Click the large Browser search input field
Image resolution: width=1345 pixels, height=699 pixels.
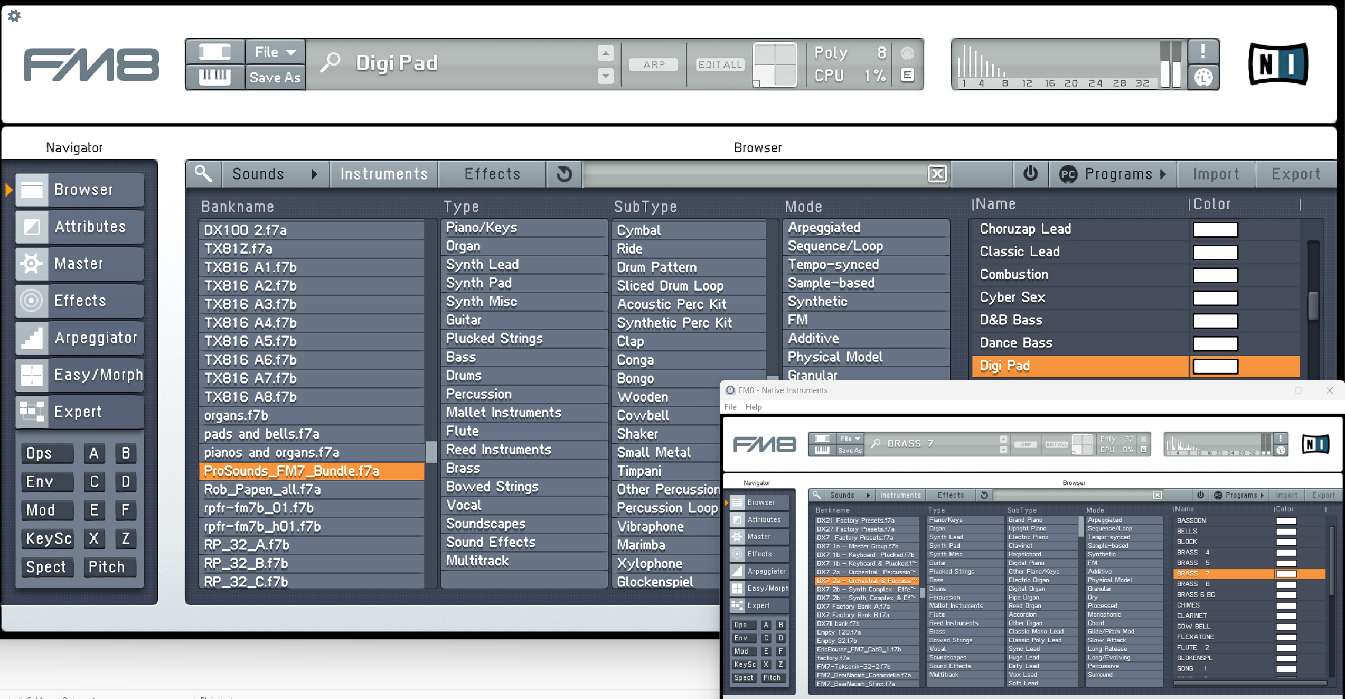(755, 174)
